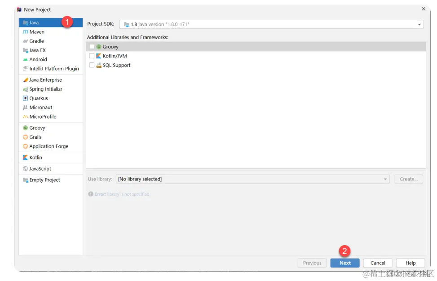This screenshot has height=281, width=437.
Task: Click the IntelliJ logo in title bar
Action: click(19, 10)
